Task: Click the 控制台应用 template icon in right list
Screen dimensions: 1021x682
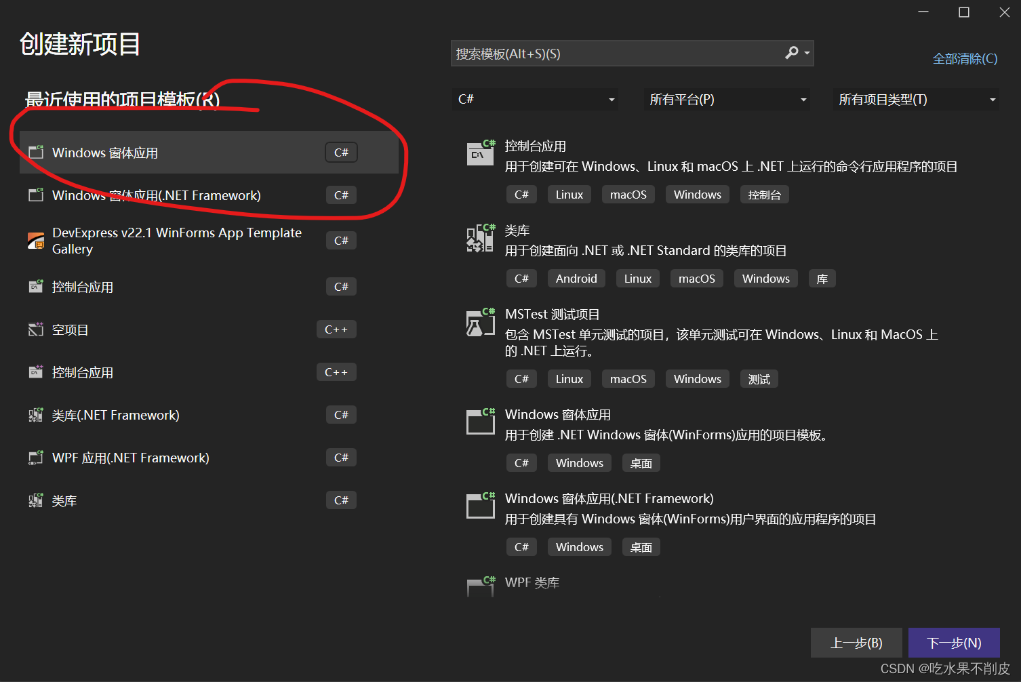Action: [481, 153]
